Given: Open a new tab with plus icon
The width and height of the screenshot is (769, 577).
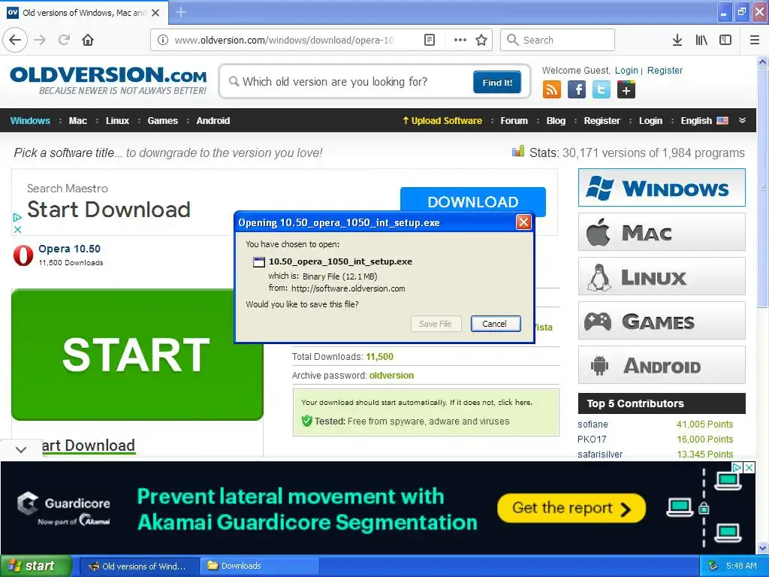Looking at the screenshot, I should pos(180,12).
